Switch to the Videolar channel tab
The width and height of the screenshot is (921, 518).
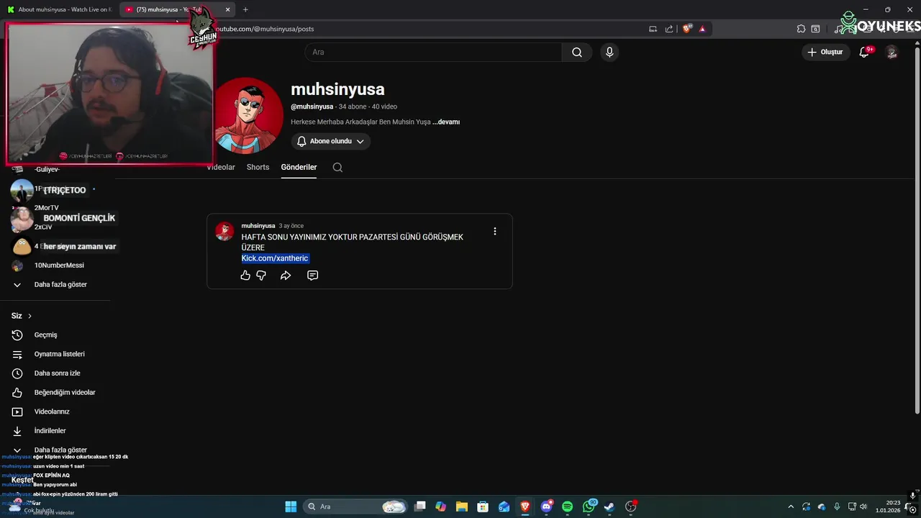tap(221, 167)
